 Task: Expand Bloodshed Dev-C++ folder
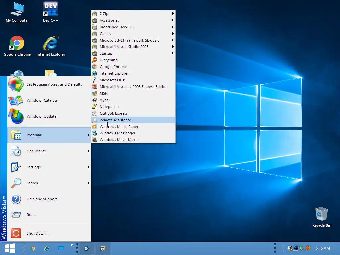133,27
